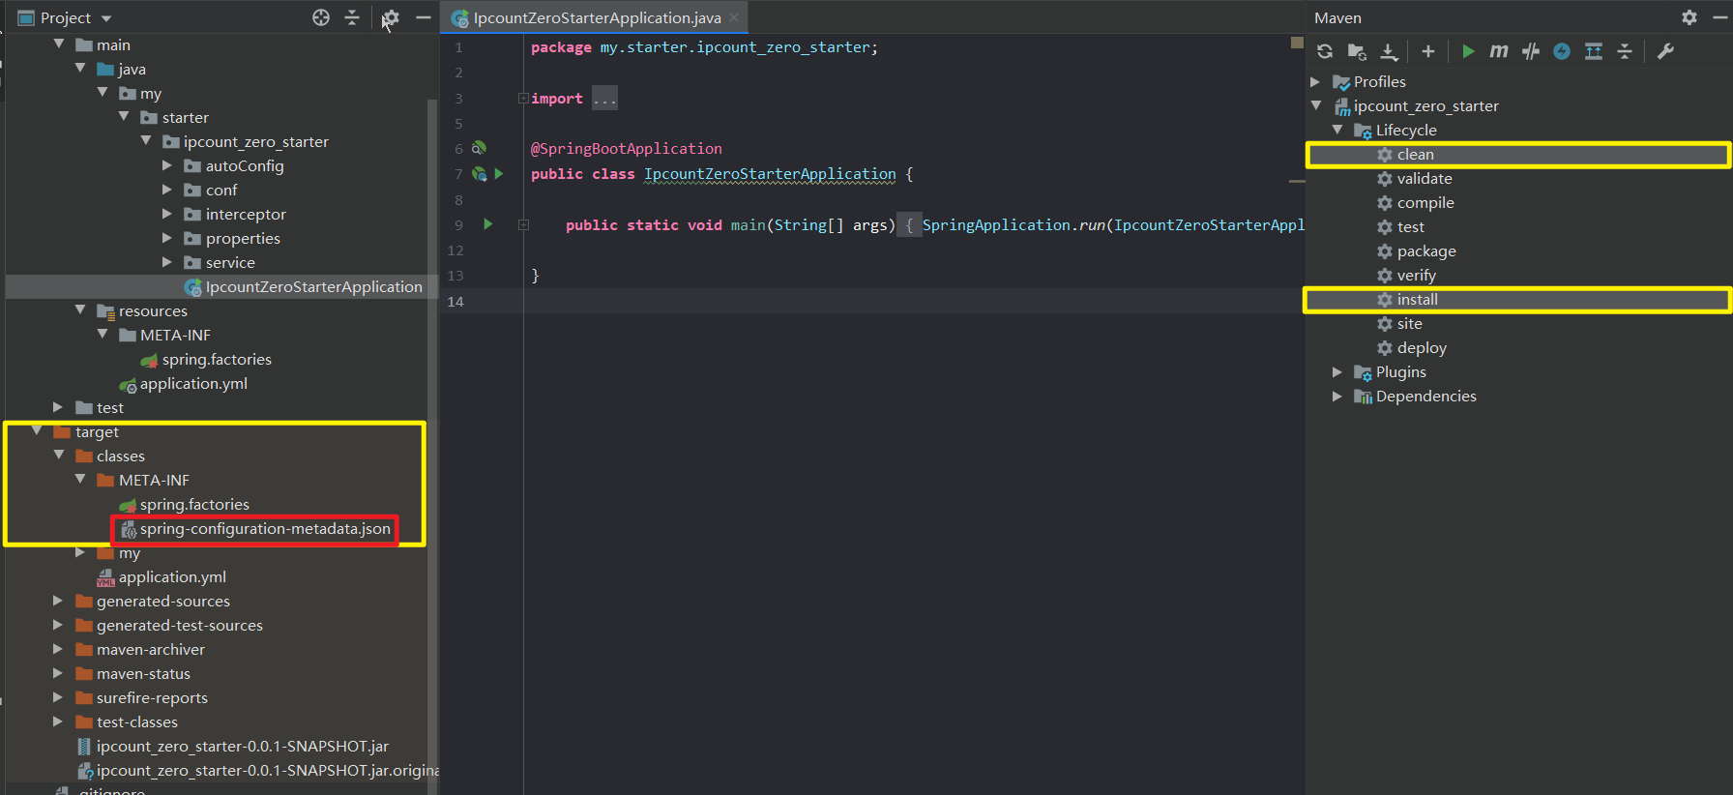Run main method from gutter on line 9
This screenshot has width=1733, height=795.
[488, 224]
